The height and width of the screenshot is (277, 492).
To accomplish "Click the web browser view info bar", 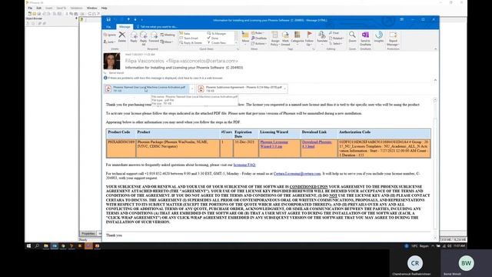I will pyautogui.click(x=163, y=78).
